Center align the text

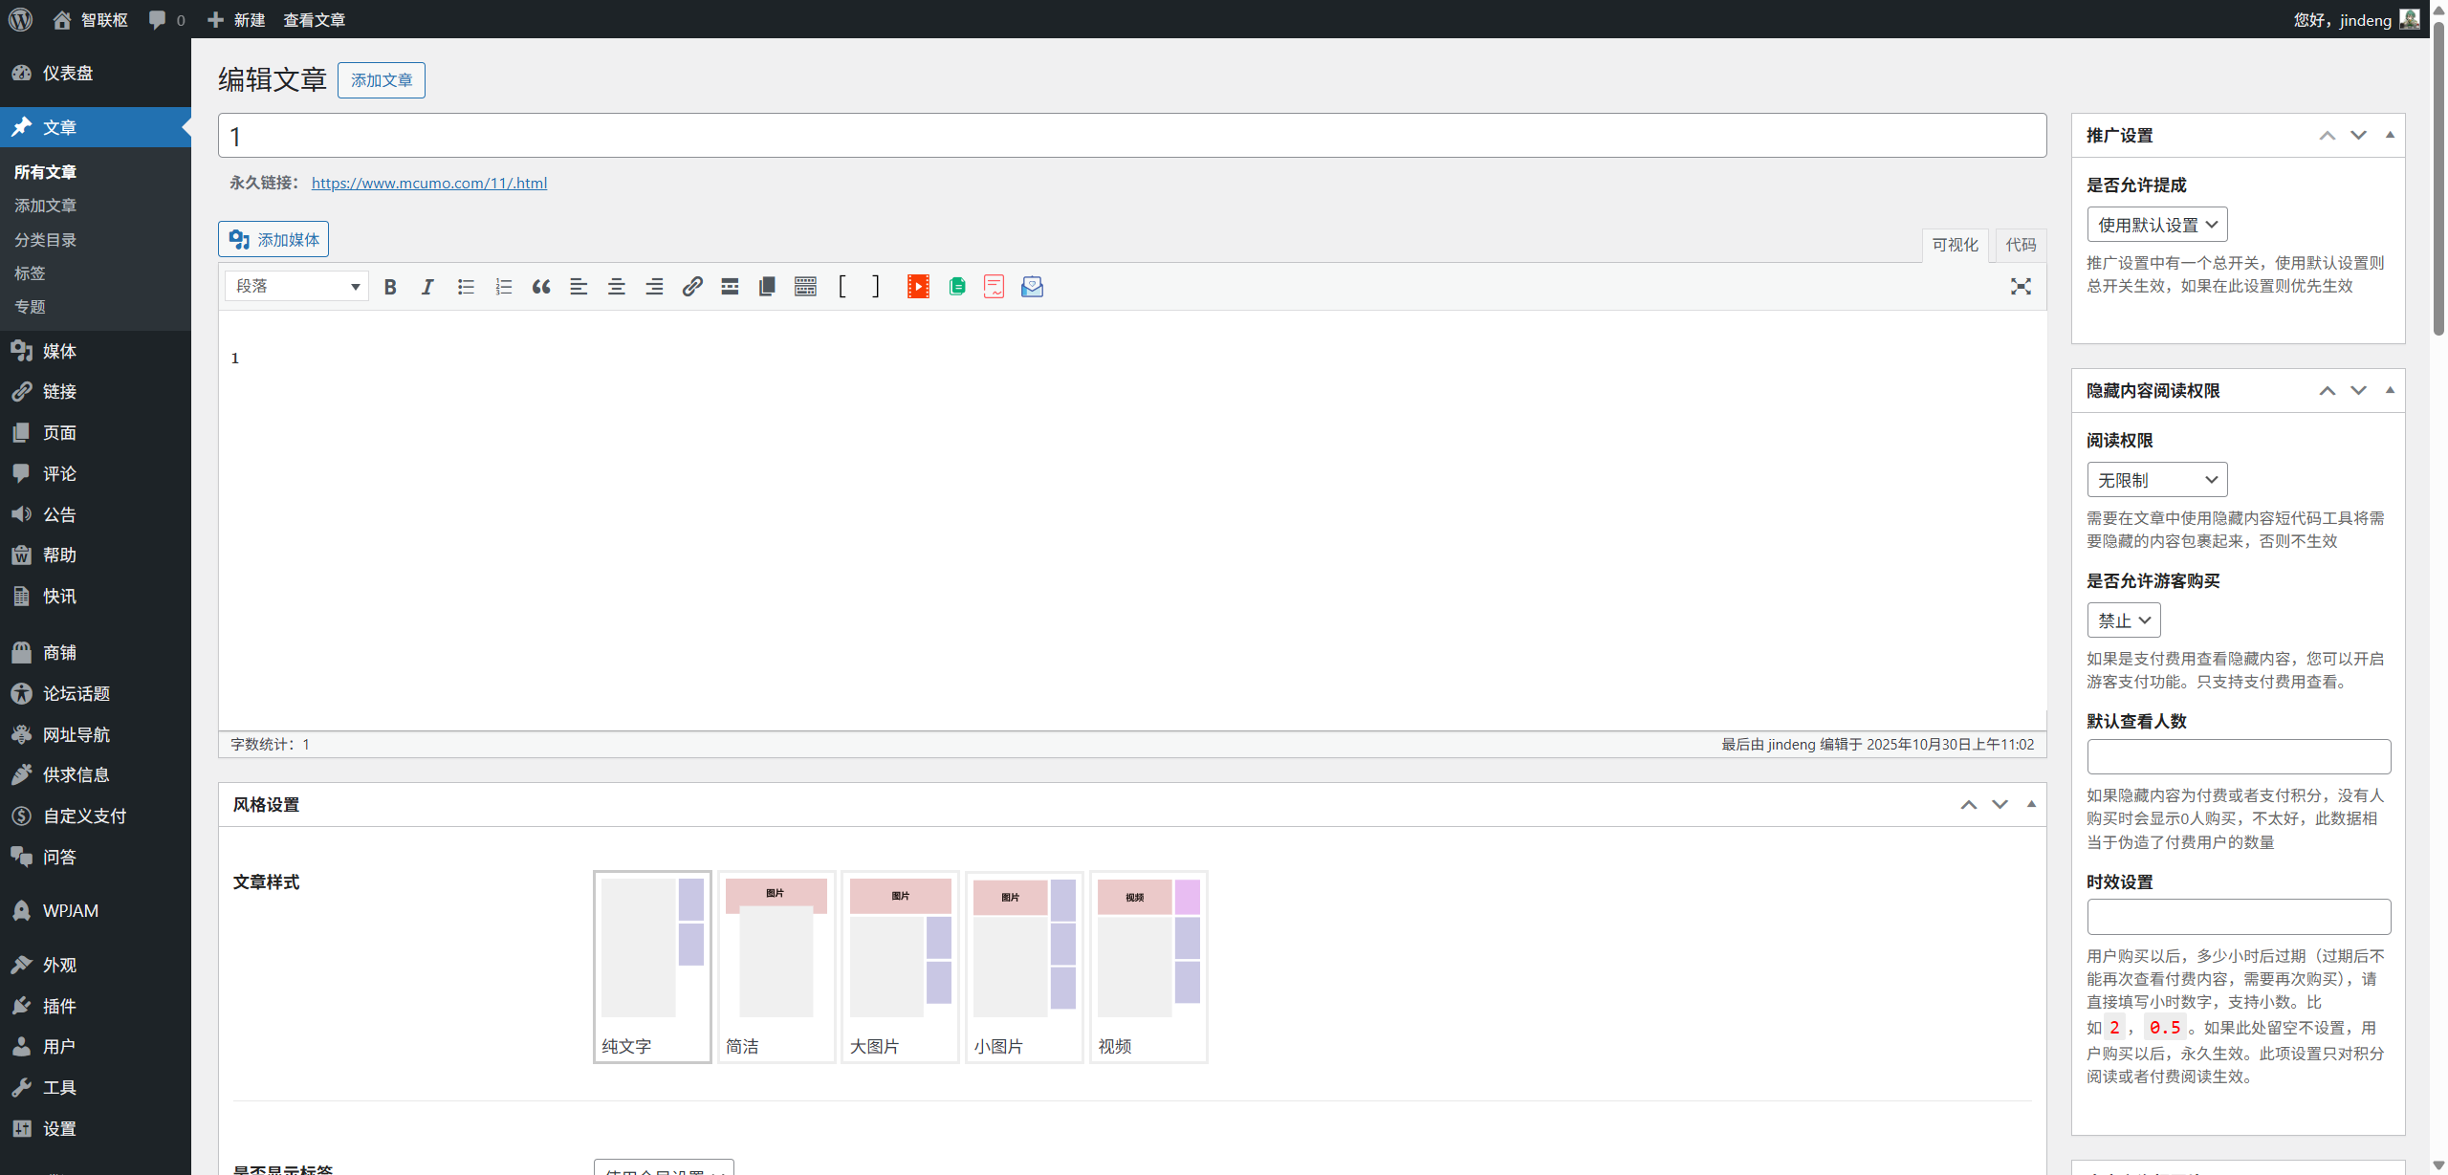click(617, 287)
